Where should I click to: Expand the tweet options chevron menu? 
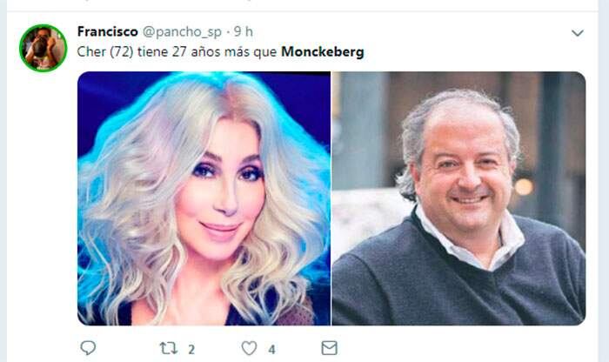pos(578,33)
